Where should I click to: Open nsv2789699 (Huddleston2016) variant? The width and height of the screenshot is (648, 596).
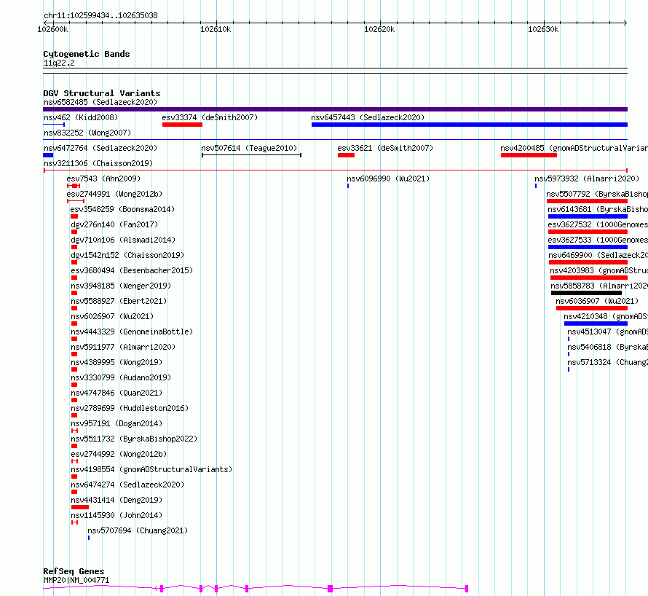(x=130, y=408)
